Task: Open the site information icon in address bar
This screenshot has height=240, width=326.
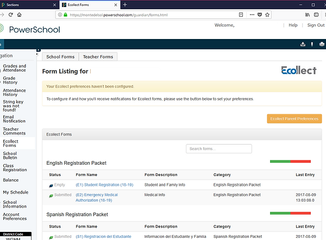Action: click(60, 15)
